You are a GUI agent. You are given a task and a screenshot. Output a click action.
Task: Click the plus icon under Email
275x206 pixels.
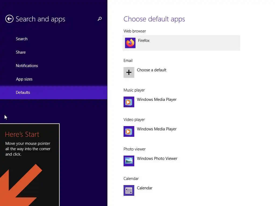click(x=129, y=72)
